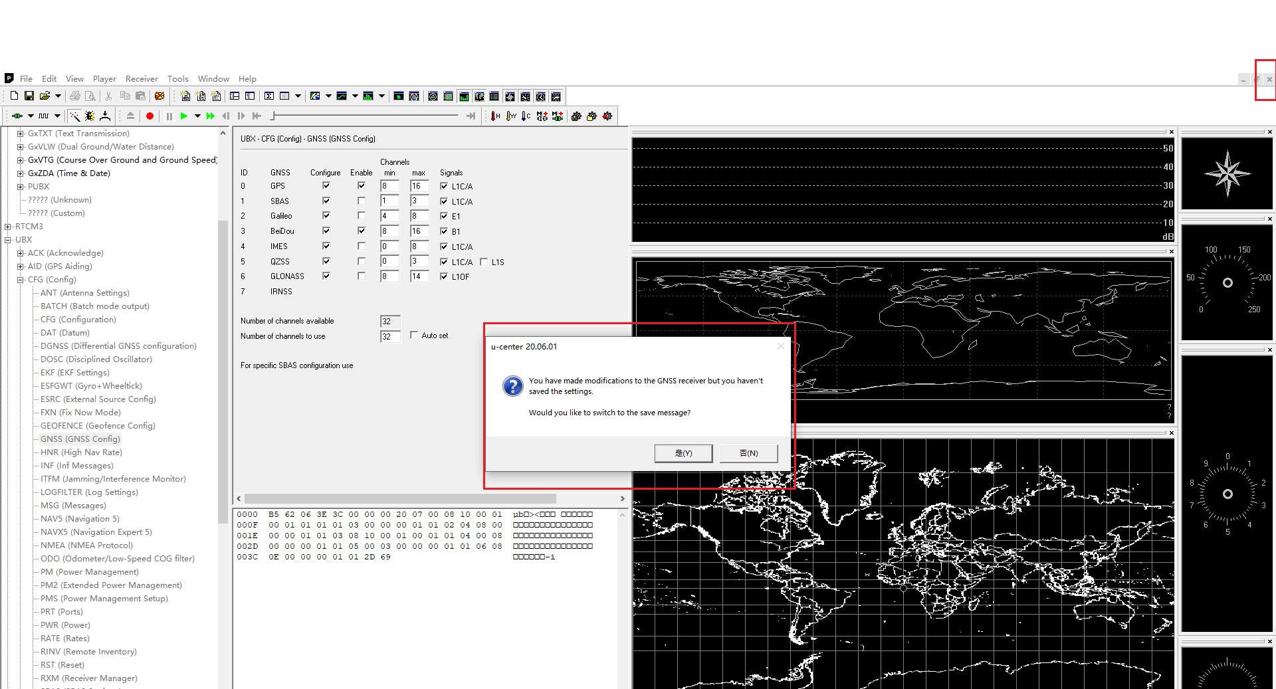The height and width of the screenshot is (689, 1276).
Task: Expand the ACK (Acknowledge) tree node
Action: (x=20, y=252)
